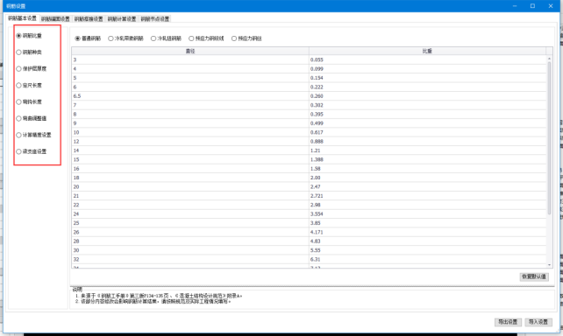Select the weight cell 0.888
This screenshot has height=336, width=563.
(427, 142)
